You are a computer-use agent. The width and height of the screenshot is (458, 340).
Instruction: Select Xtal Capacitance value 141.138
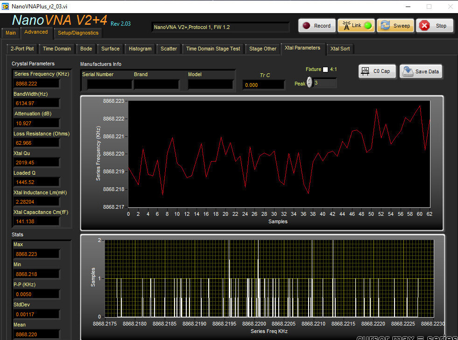click(x=37, y=221)
